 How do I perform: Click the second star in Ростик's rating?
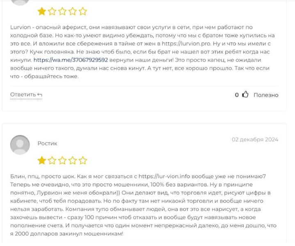[x=52, y=160]
